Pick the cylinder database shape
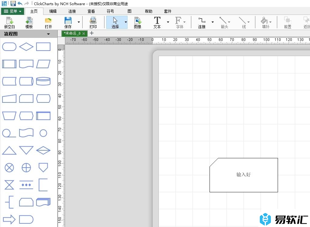 pos(43,81)
